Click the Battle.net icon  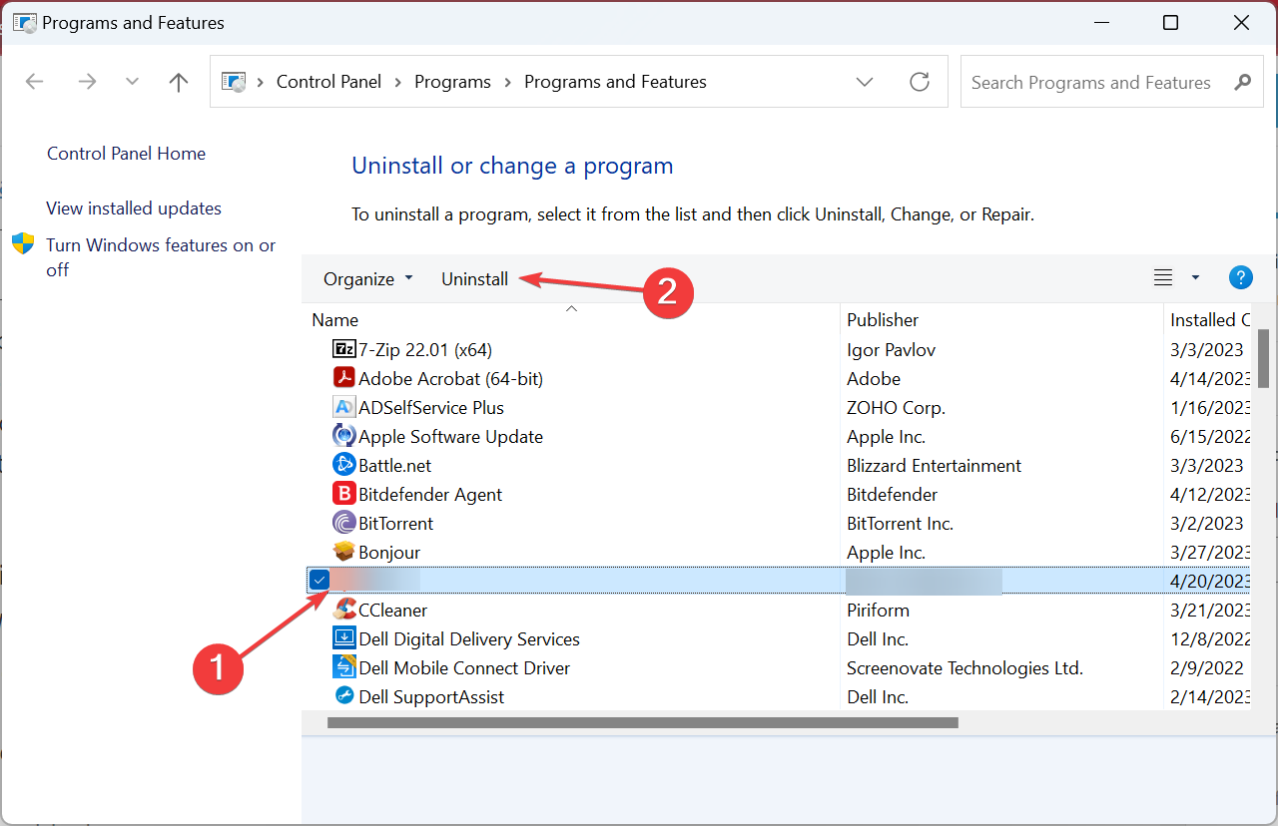point(344,465)
